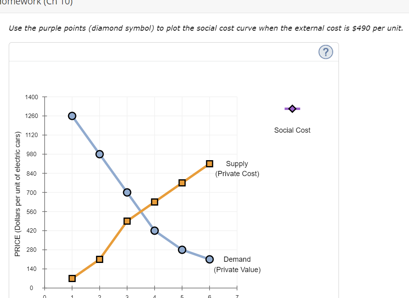Click the demand point at price 420
Screen dimensions: 409x298
pos(154,230)
